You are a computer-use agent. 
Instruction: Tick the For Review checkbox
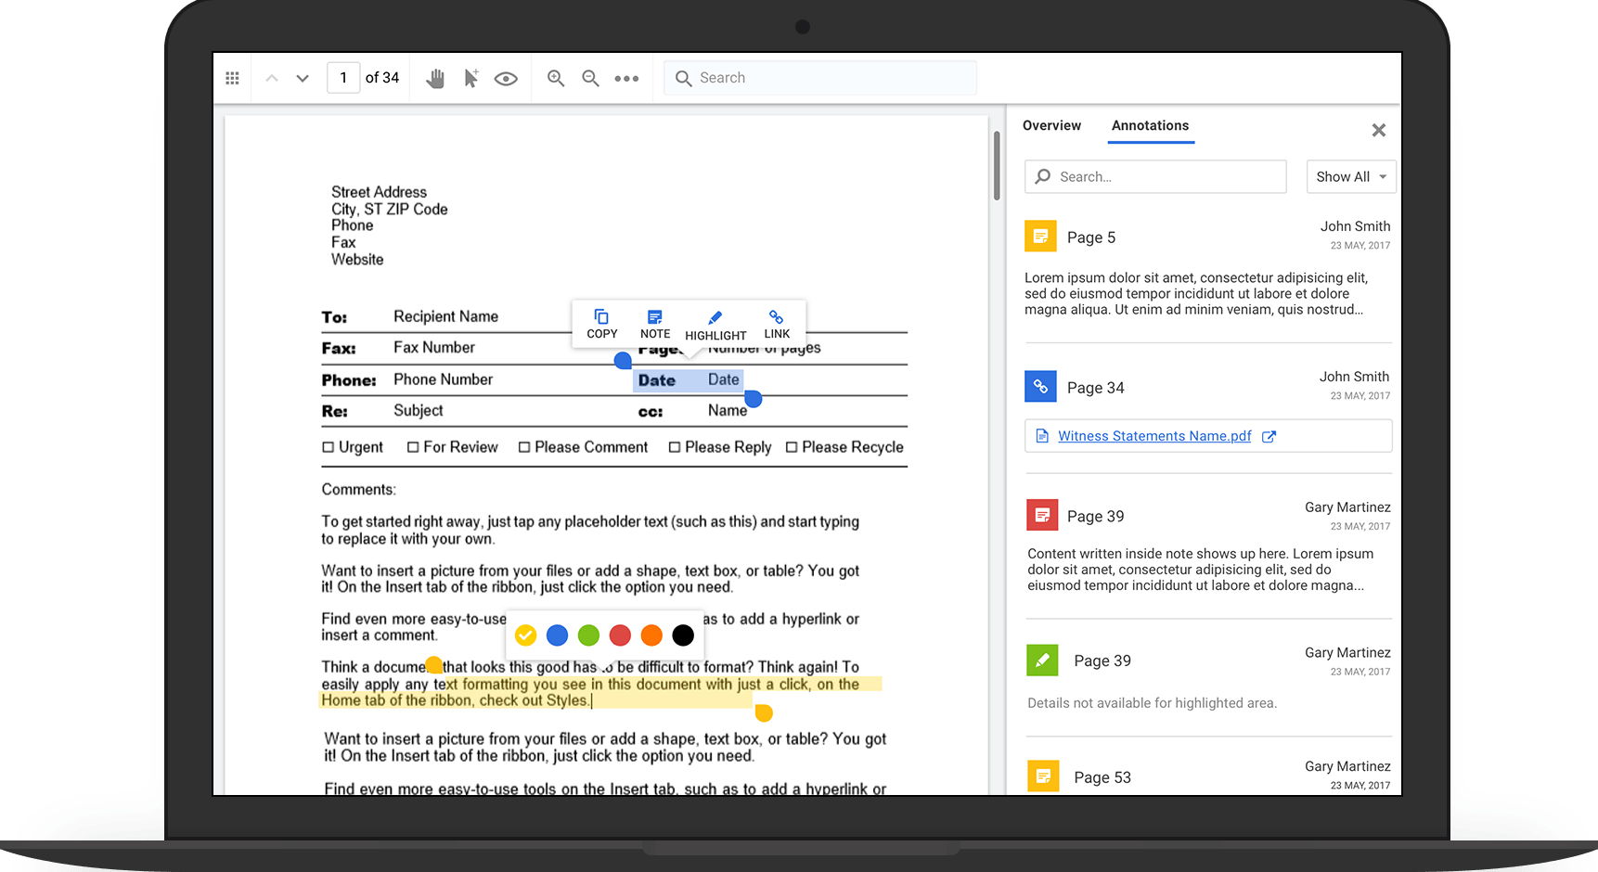(413, 447)
